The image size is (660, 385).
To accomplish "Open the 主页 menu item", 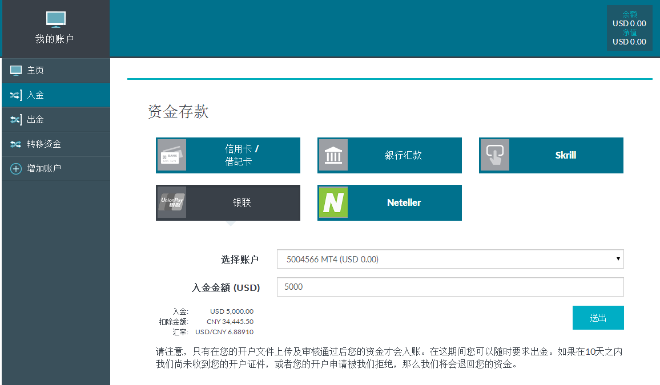I will pos(35,71).
